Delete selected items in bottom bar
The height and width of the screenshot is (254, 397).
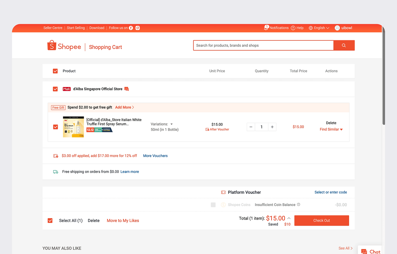tap(94, 221)
